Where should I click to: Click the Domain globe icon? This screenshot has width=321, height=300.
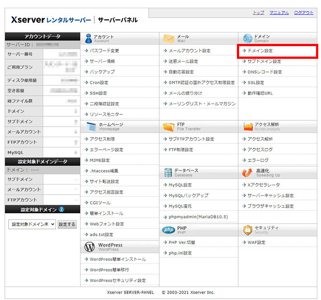click(x=248, y=38)
